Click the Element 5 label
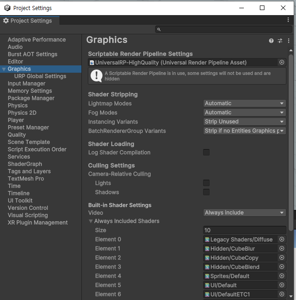This screenshot has height=300, width=296. point(108,285)
